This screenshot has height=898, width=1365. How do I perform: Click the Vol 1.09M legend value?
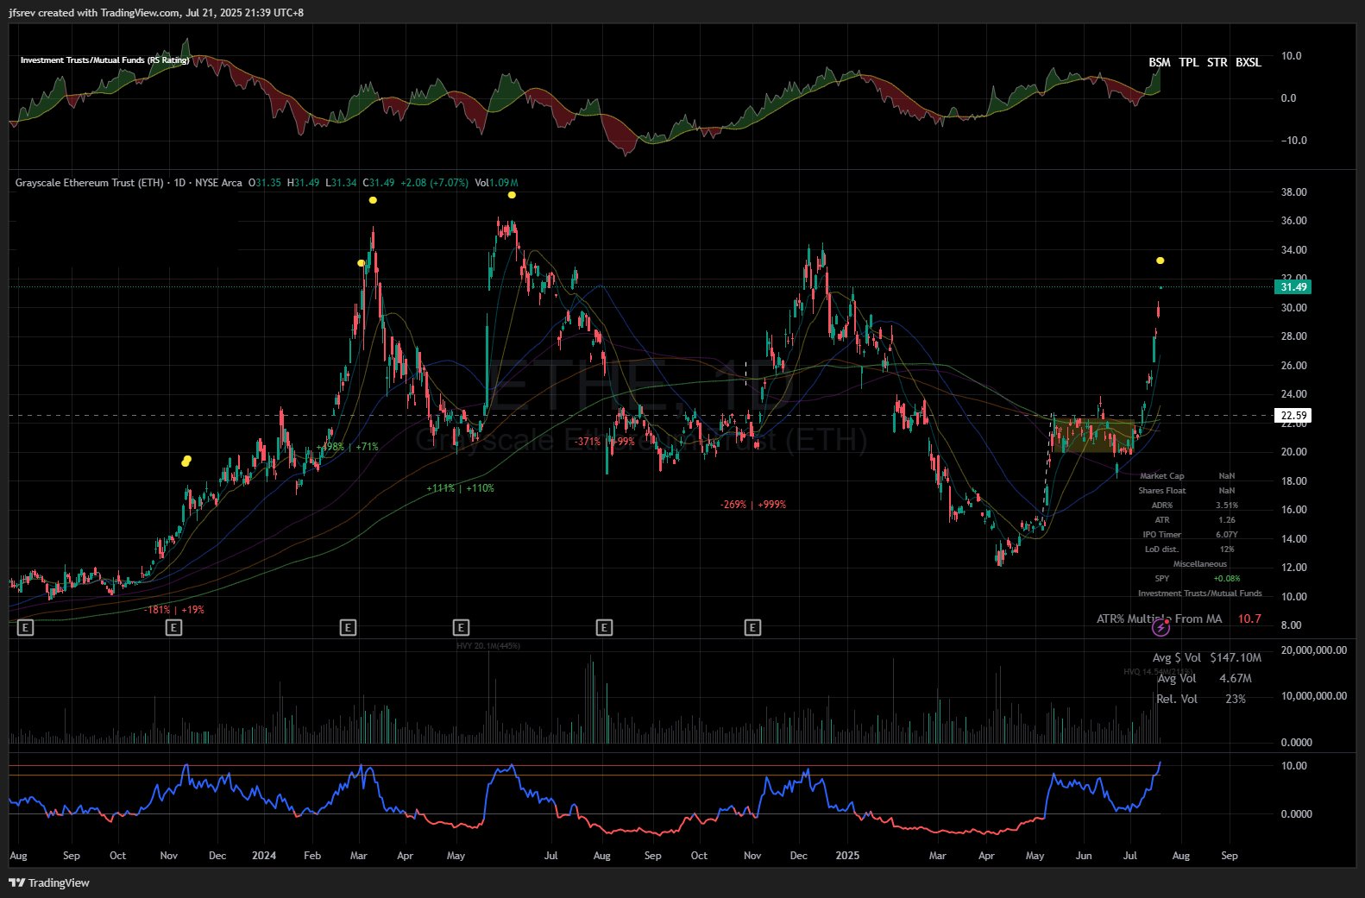pyautogui.click(x=497, y=183)
